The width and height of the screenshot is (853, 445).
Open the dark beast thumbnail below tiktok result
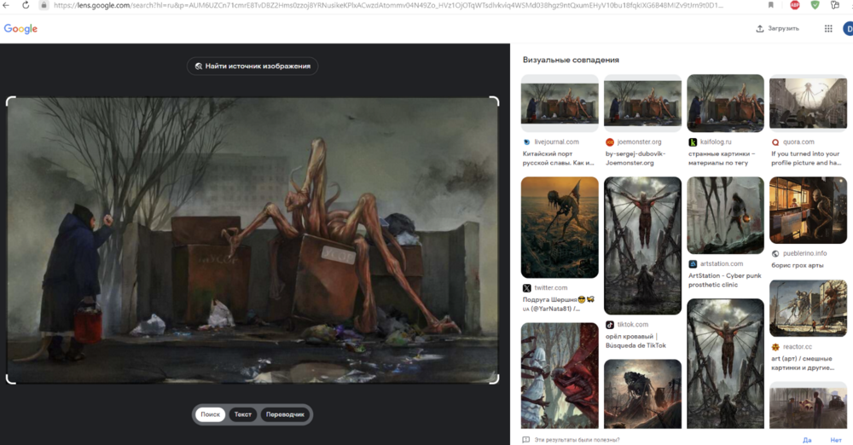(642, 394)
